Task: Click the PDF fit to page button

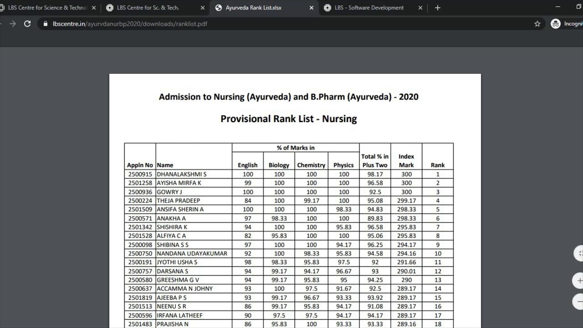Action: pyautogui.click(x=579, y=253)
